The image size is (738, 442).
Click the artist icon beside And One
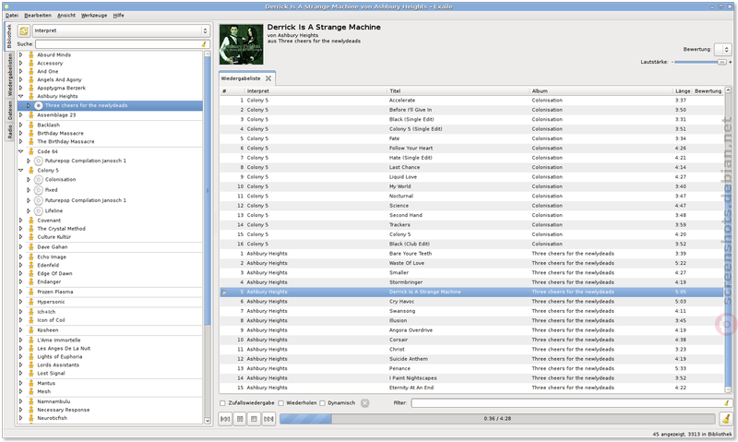[31, 72]
